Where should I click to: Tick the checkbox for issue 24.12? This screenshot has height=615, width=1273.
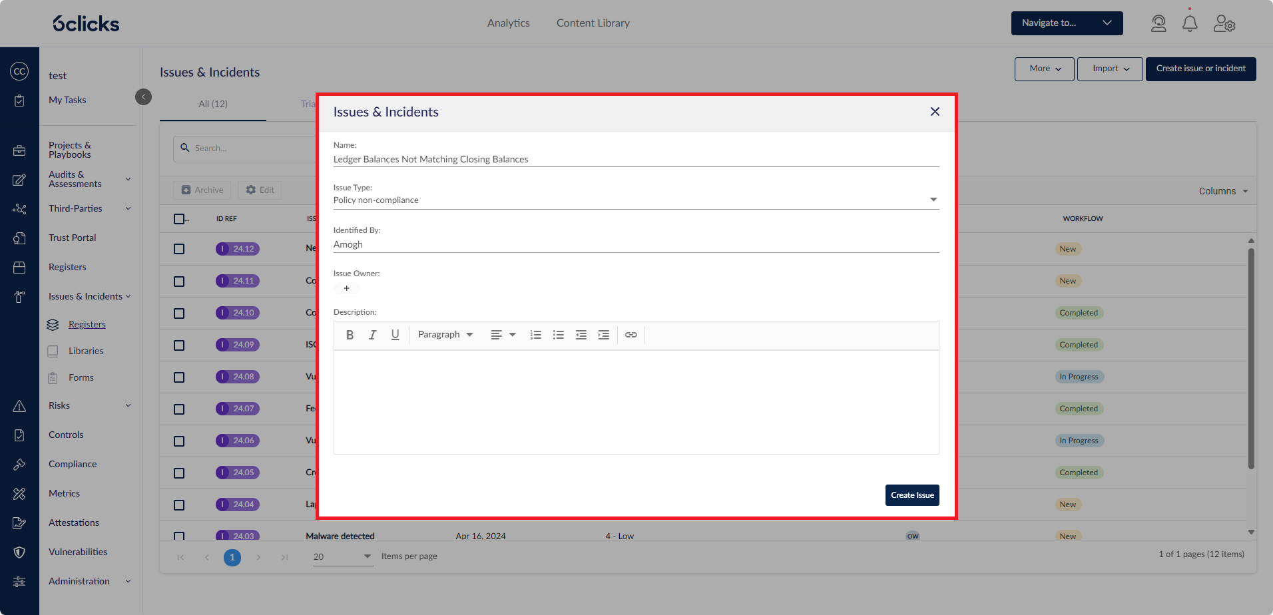pos(179,249)
